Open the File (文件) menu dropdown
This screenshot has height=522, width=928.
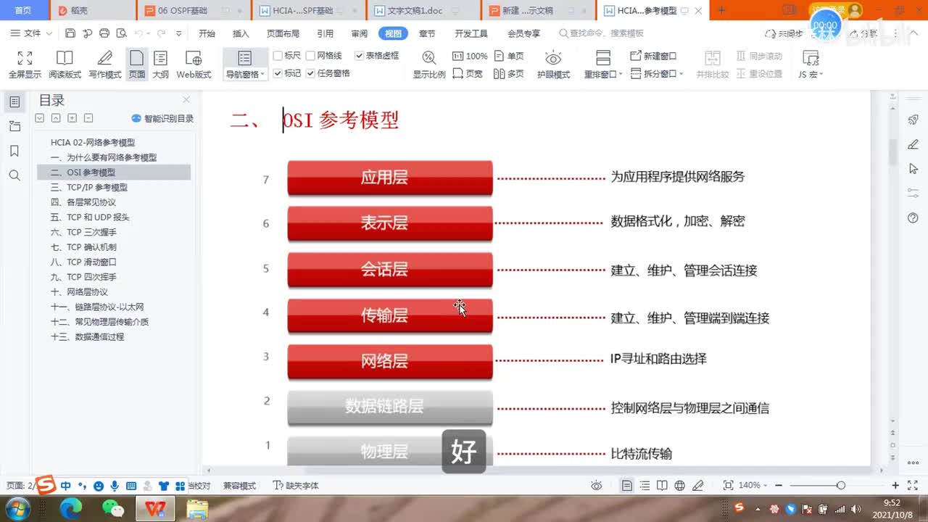point(30,33)
